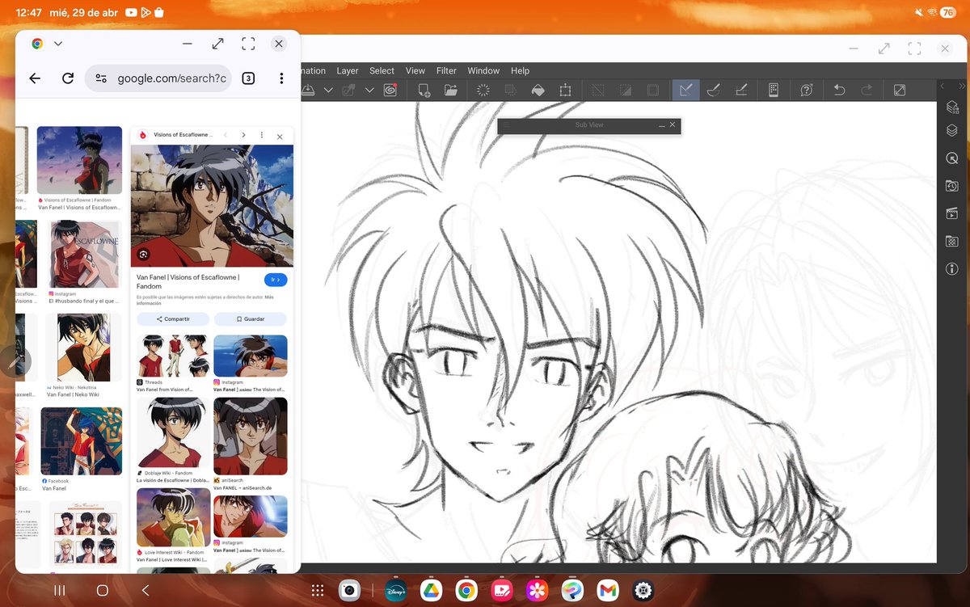Viewport: 970px width, 607px height.
Task: Open the Information palette icon in right sidebar
Action: [952, 269]
